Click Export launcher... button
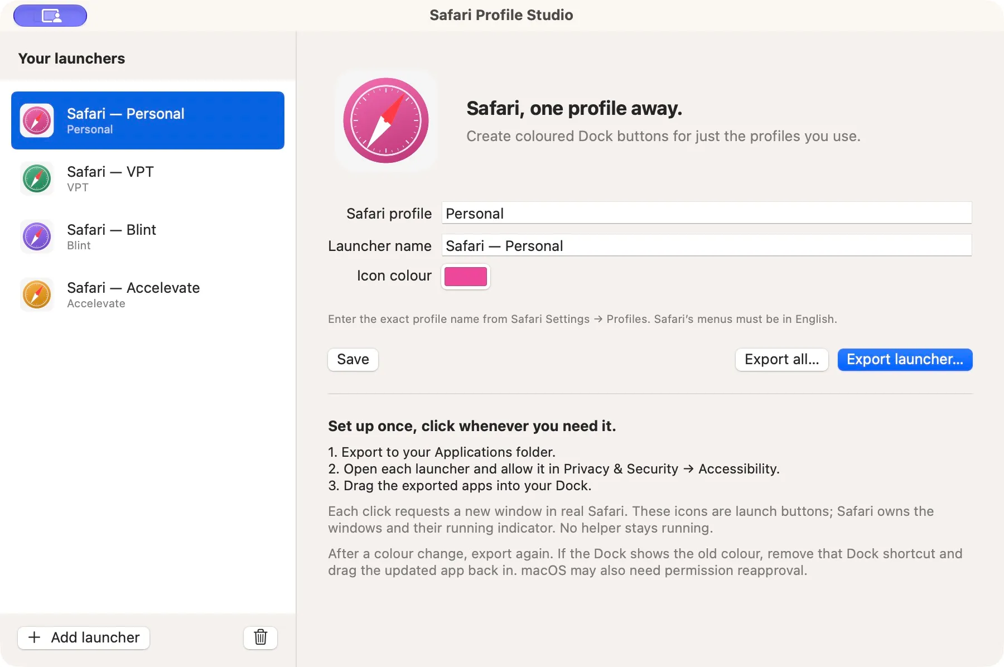The height and width of the screenshot is (667, 1004). (905, 360)
